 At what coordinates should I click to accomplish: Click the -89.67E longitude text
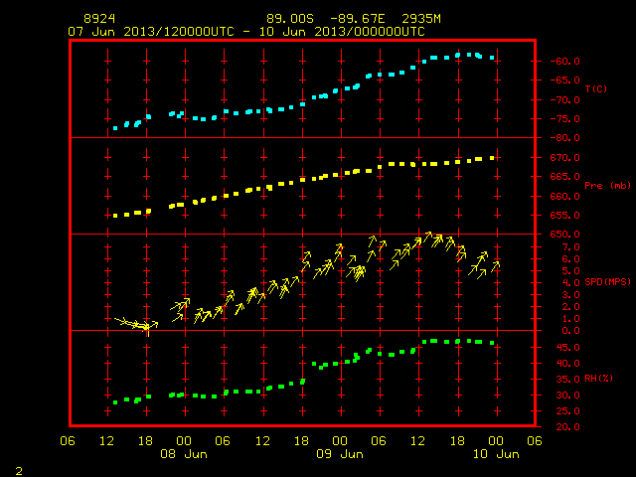pyautogui.click(x=358, y=19)
